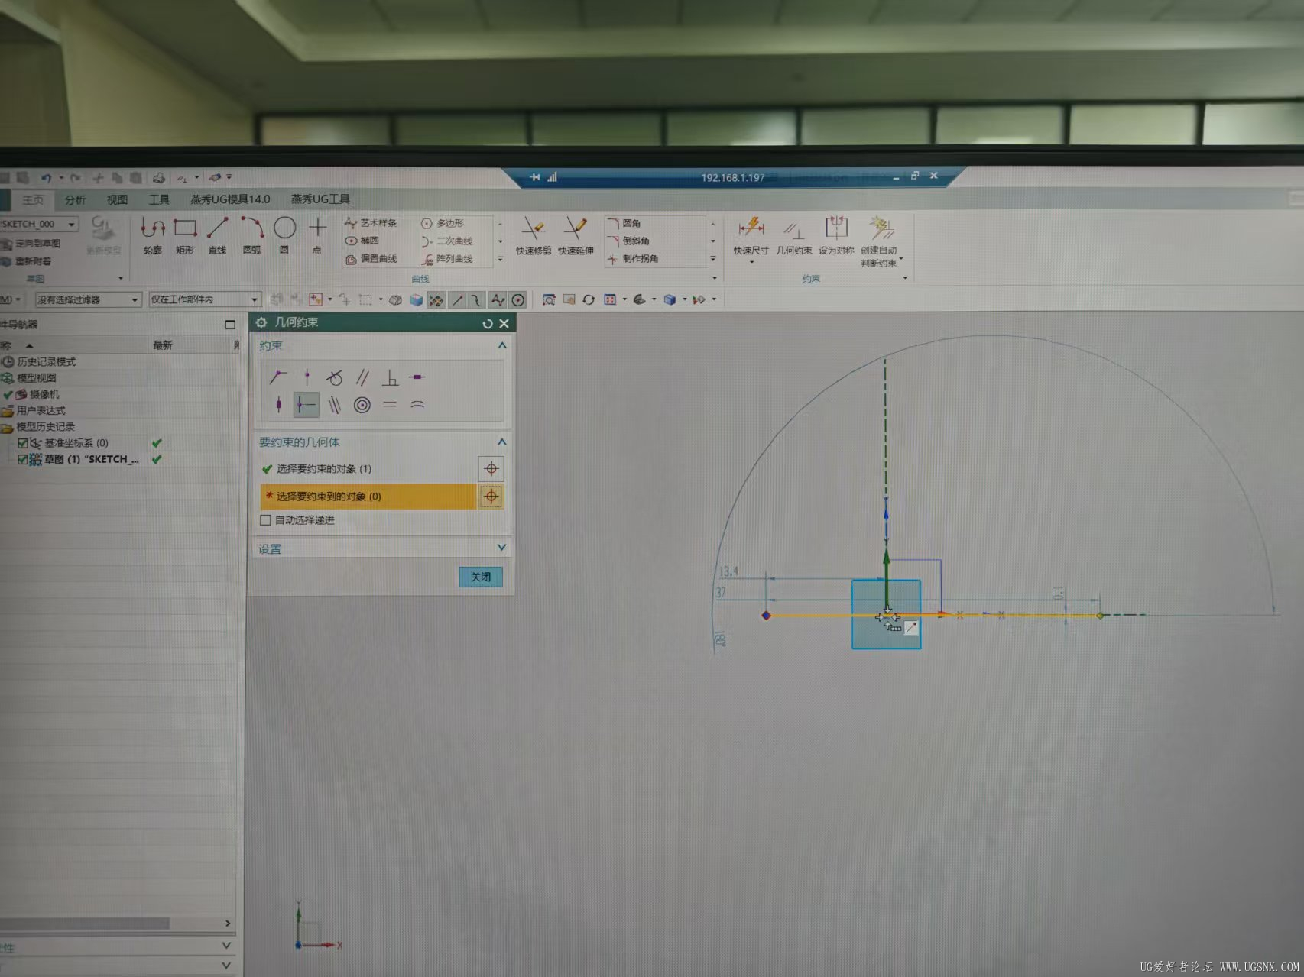This screenshot has height=977, width=1304.
Task: Select the point on curve constraint icon
Action: click(x=307, y=377)
